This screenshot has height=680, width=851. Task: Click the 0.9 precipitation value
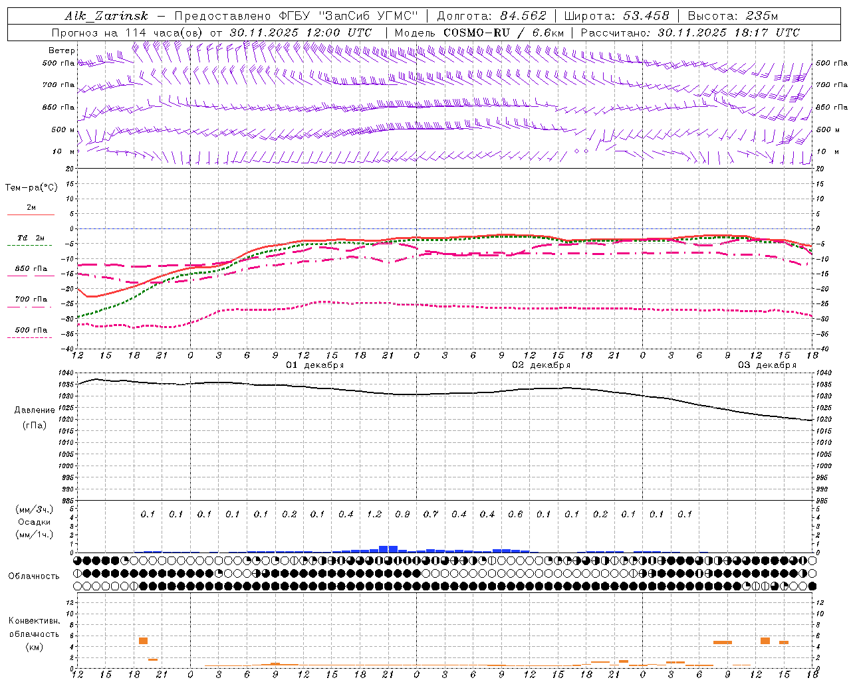click(x=402, y=515)
